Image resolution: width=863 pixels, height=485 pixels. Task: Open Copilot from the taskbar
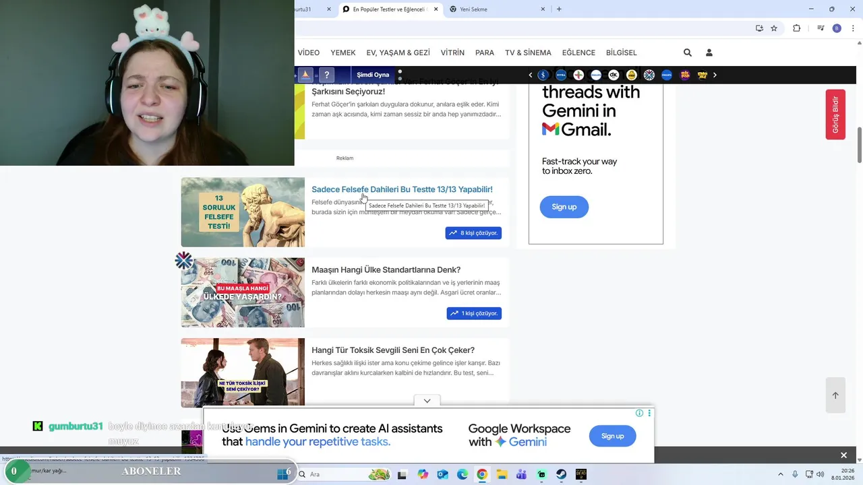coord(423,474)
